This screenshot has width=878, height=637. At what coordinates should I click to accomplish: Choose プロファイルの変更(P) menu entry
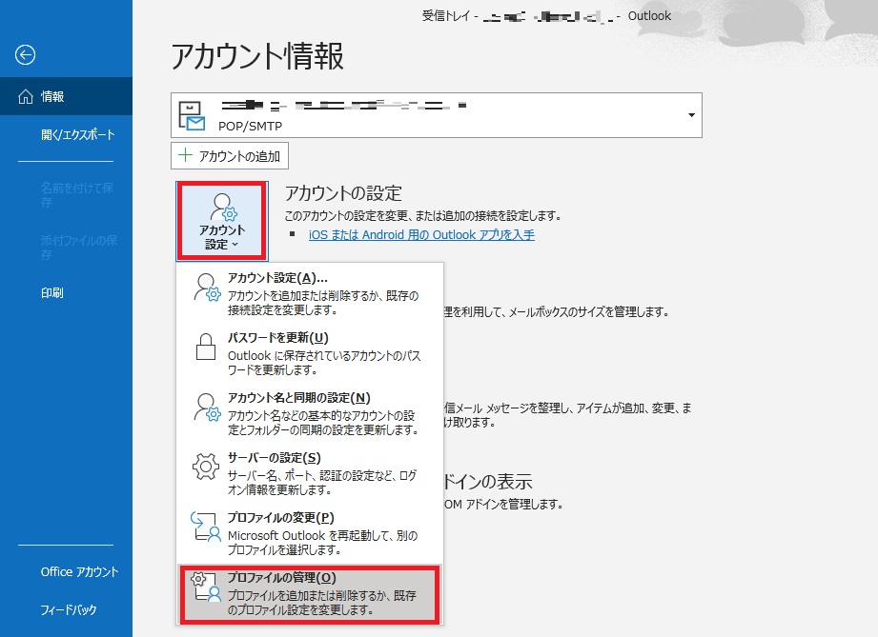click(x=310, y=532)
